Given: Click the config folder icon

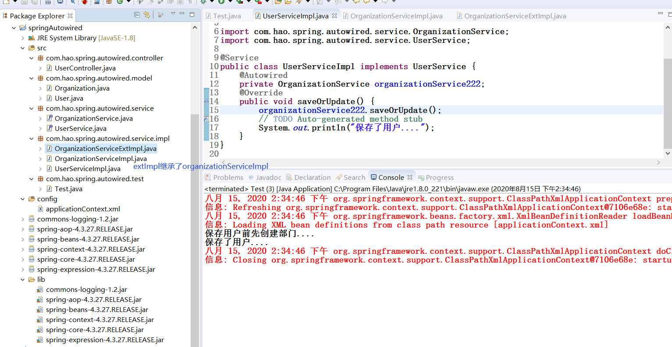Looking at the screenshot, I should click(x=32, y=199).
